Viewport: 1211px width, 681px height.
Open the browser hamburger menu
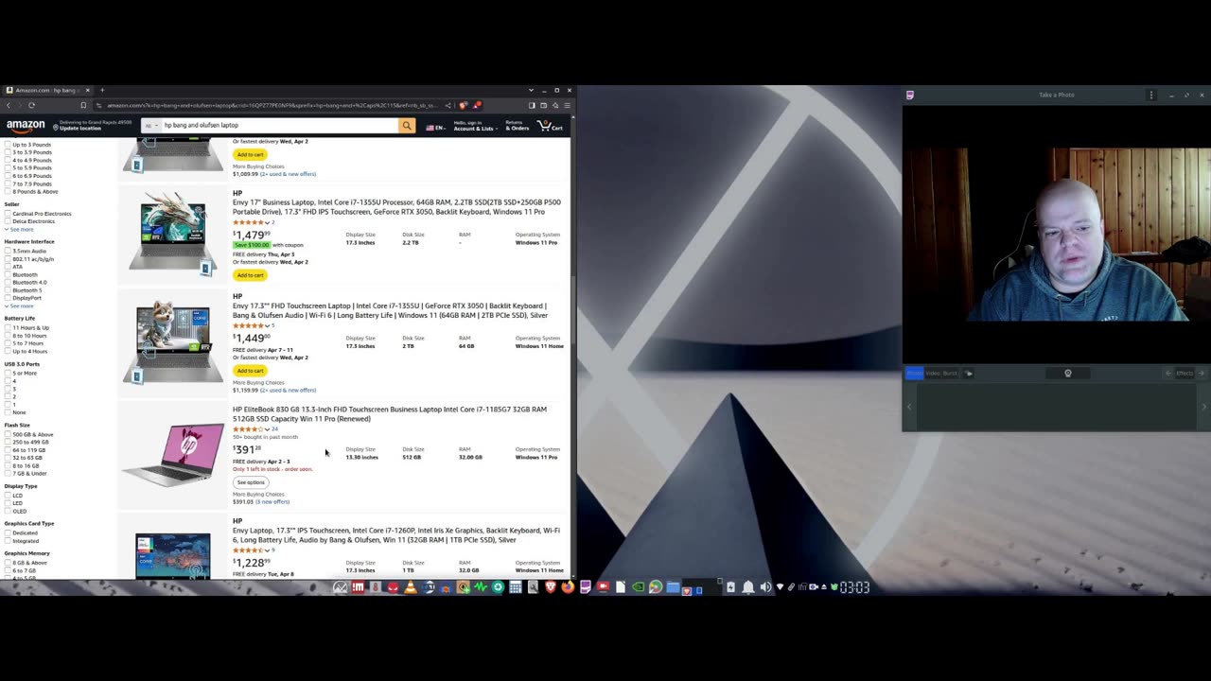point(567,105)
